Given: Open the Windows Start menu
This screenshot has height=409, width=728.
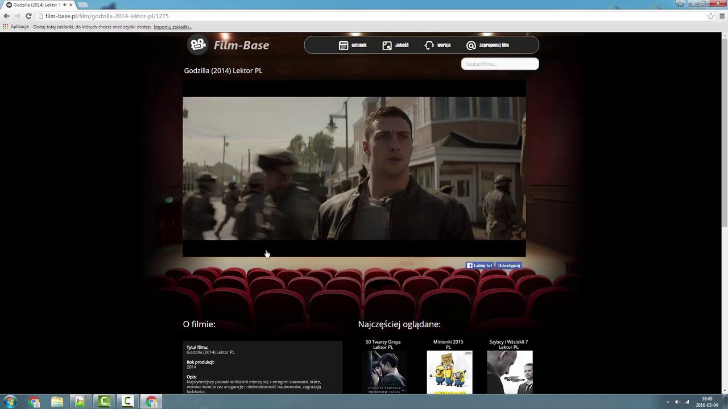Looking at the screenshot, I should pos(10,402).
